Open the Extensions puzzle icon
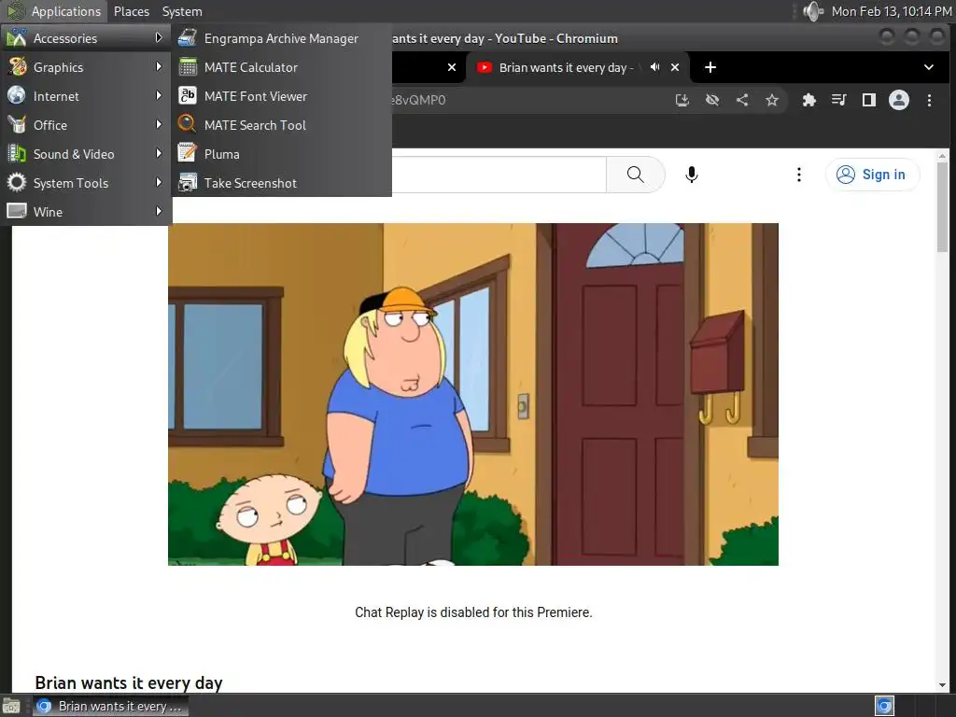 pyautogui.click(x=809, y=100)
